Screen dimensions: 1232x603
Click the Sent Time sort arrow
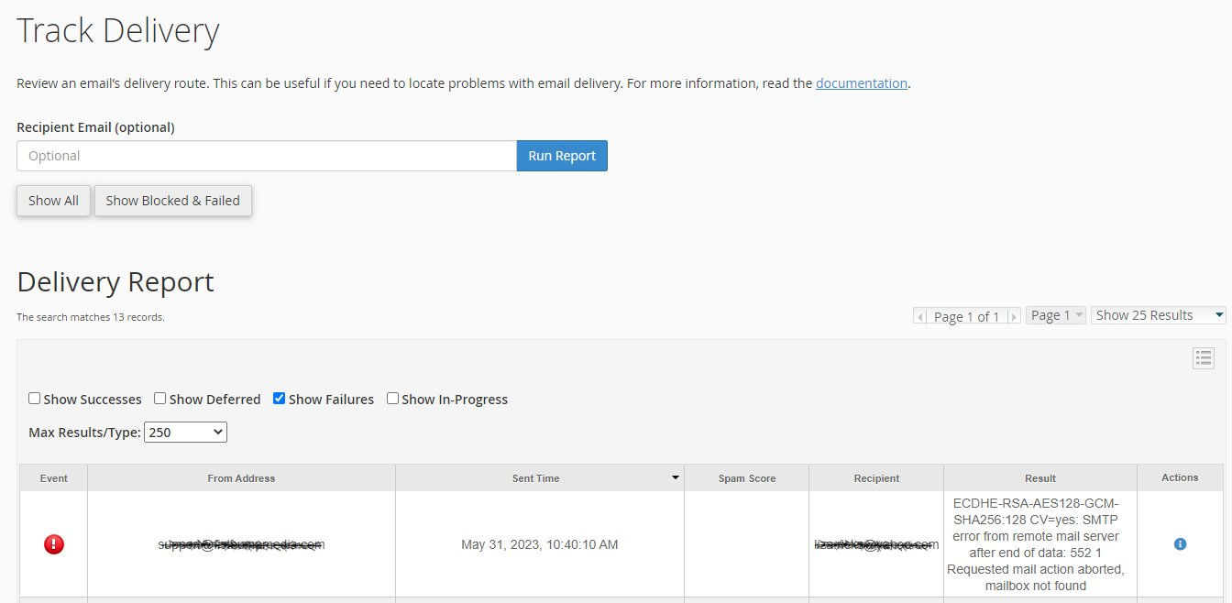click(x=676, y=477)
